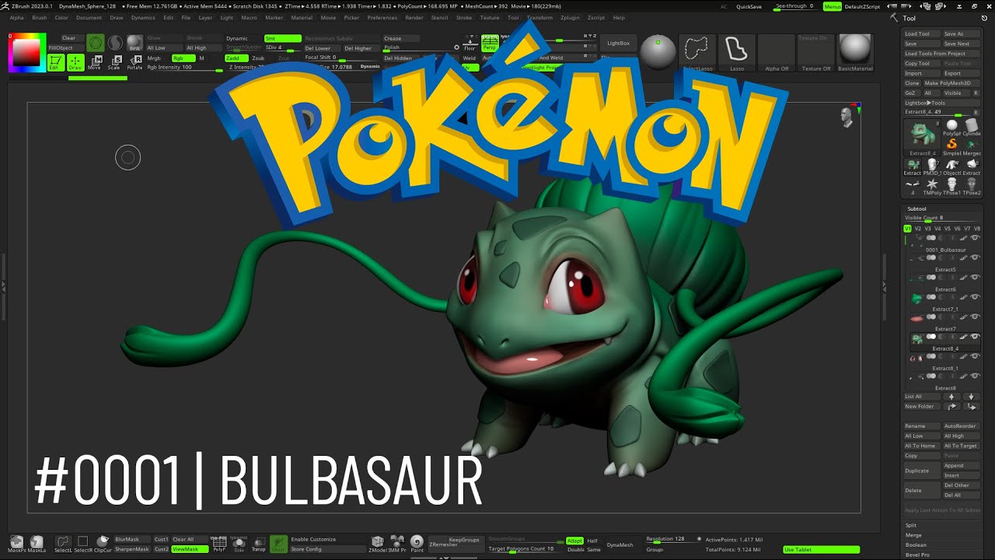Open the Brush menu
Image resolution: width=995 pixels, height=560 pixels.
click(x=39, y=17)
